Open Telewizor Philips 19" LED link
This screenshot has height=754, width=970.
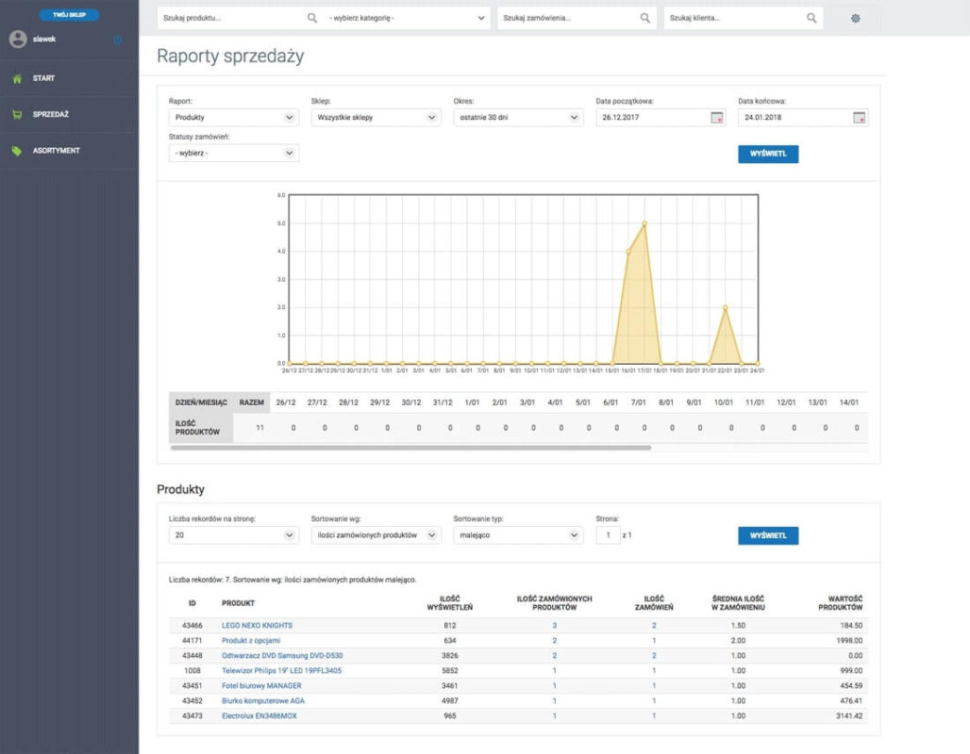[x=281, y=670]
